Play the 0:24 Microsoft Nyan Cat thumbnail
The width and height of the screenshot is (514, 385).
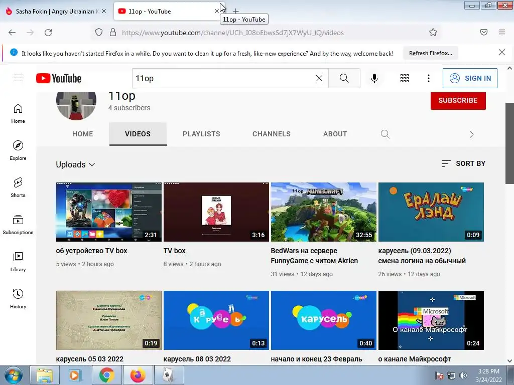point(431,320)
